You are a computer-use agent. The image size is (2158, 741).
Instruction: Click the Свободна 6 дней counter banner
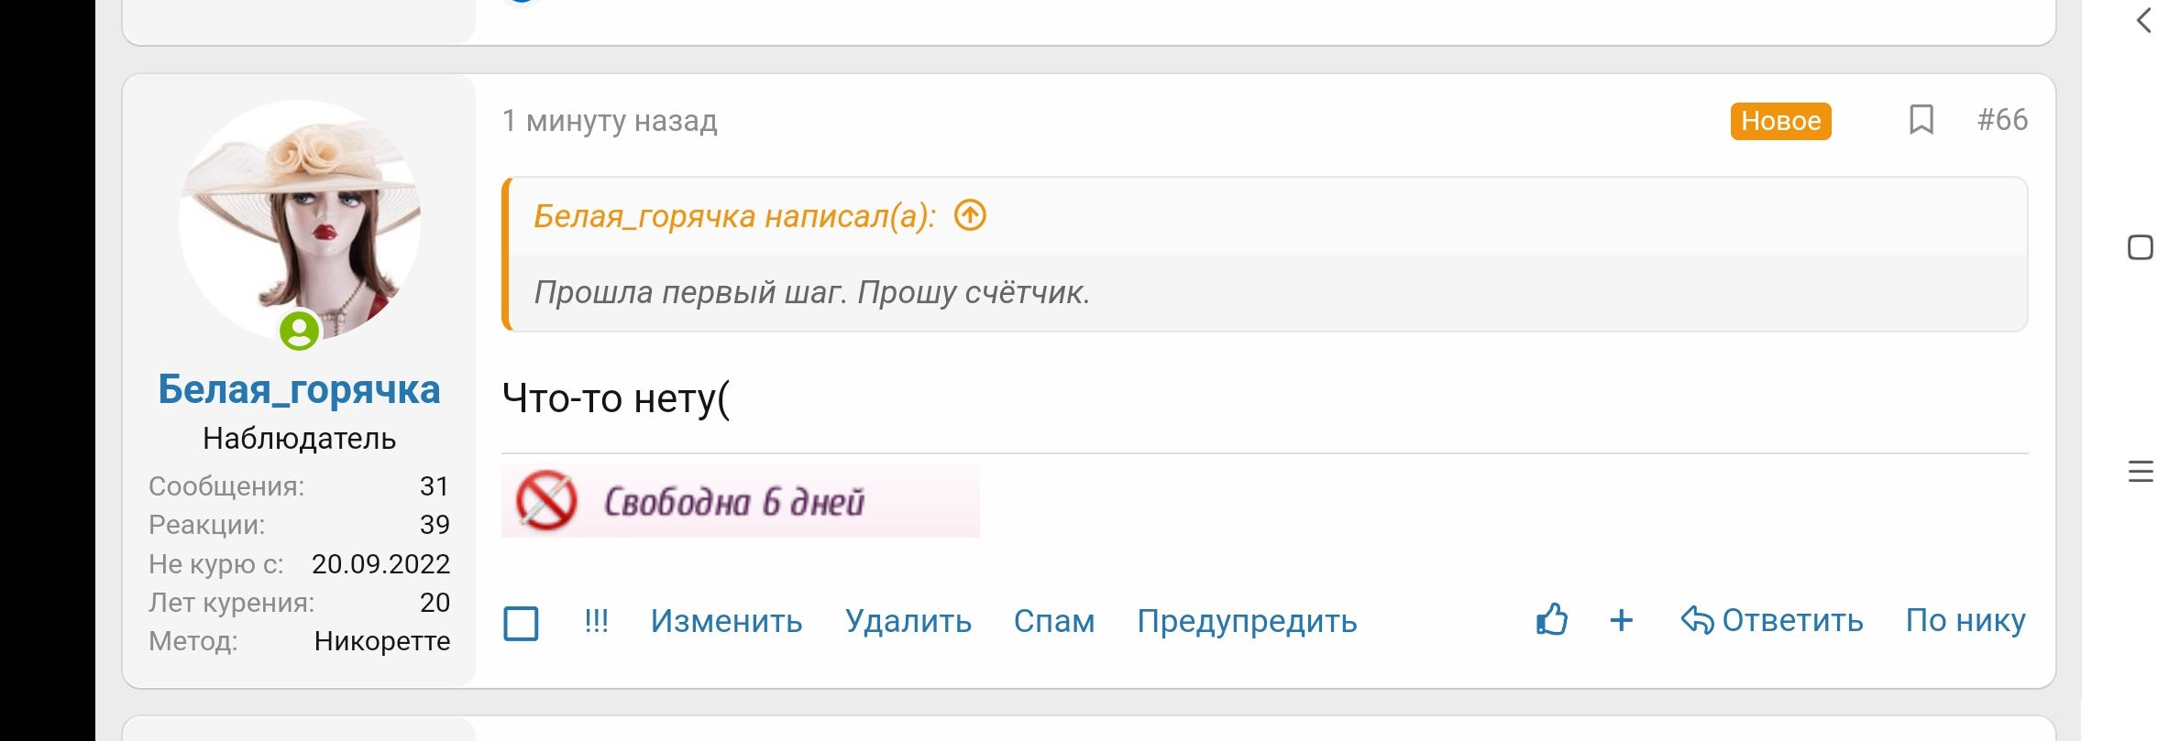click(740, 500)
